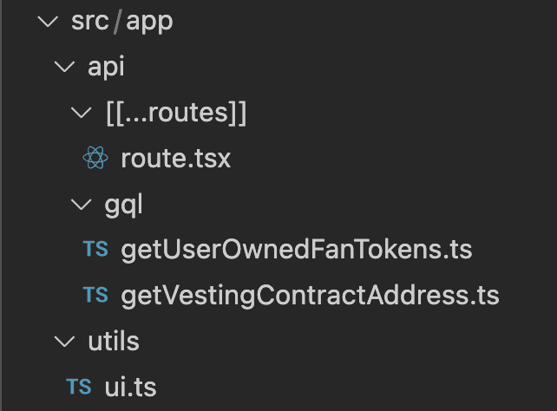Collapse the utils folder chevron
This screenshot has width=557, height=411.
(x=64, y=342)
